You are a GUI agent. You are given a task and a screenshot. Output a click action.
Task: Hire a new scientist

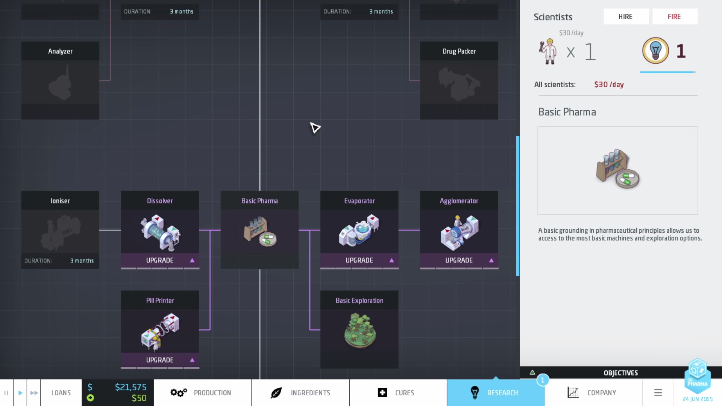(x=626, y=17)
